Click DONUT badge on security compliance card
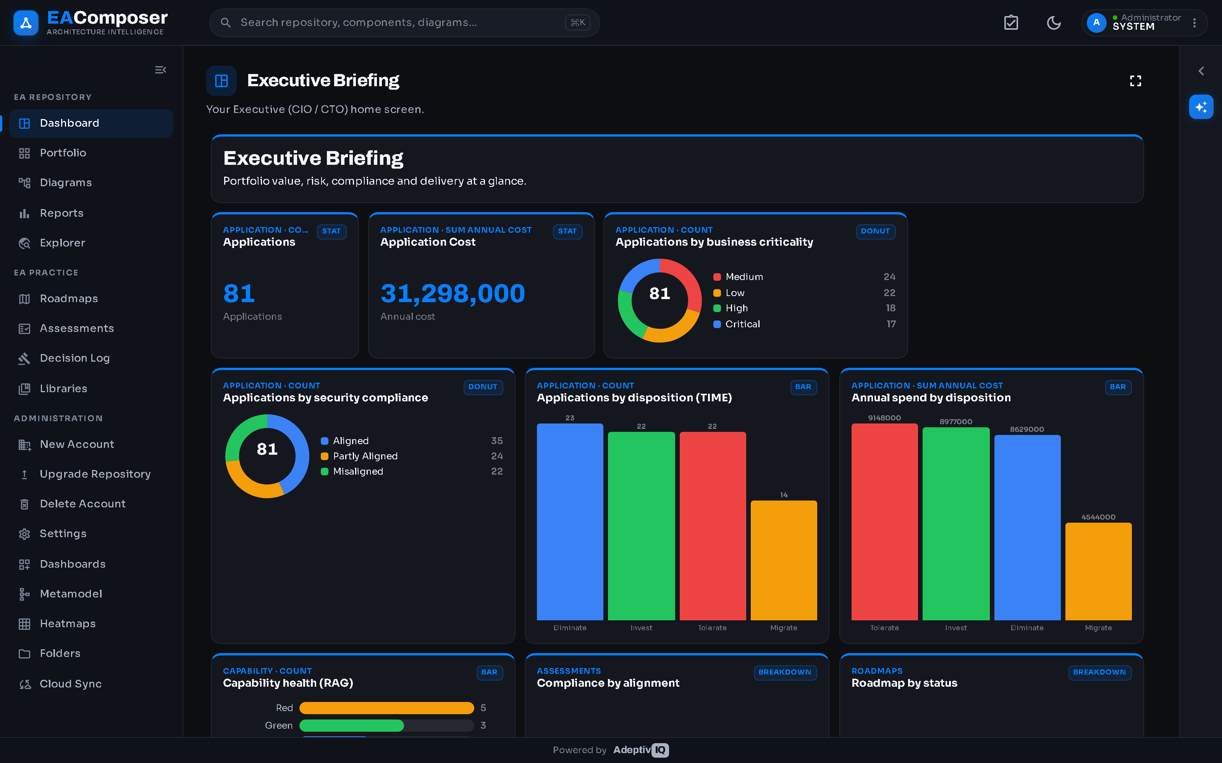Viewport: 1222px width, 763px height. (483, 387)
